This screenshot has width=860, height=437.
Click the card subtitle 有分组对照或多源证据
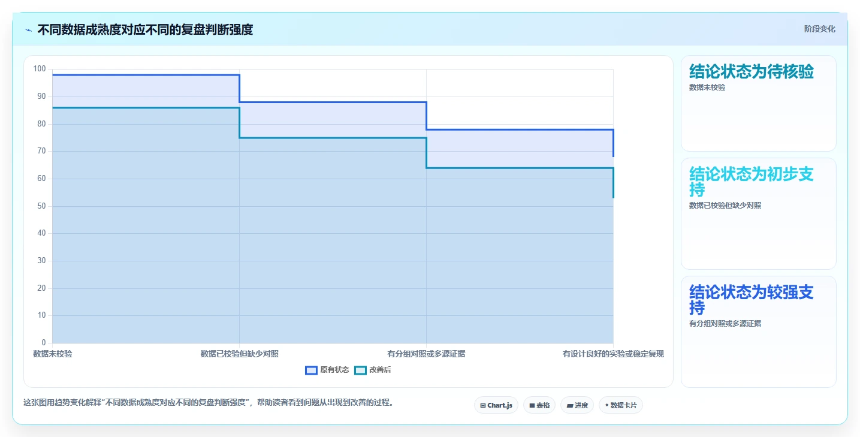pyautogui.click(x=725, y=324)
